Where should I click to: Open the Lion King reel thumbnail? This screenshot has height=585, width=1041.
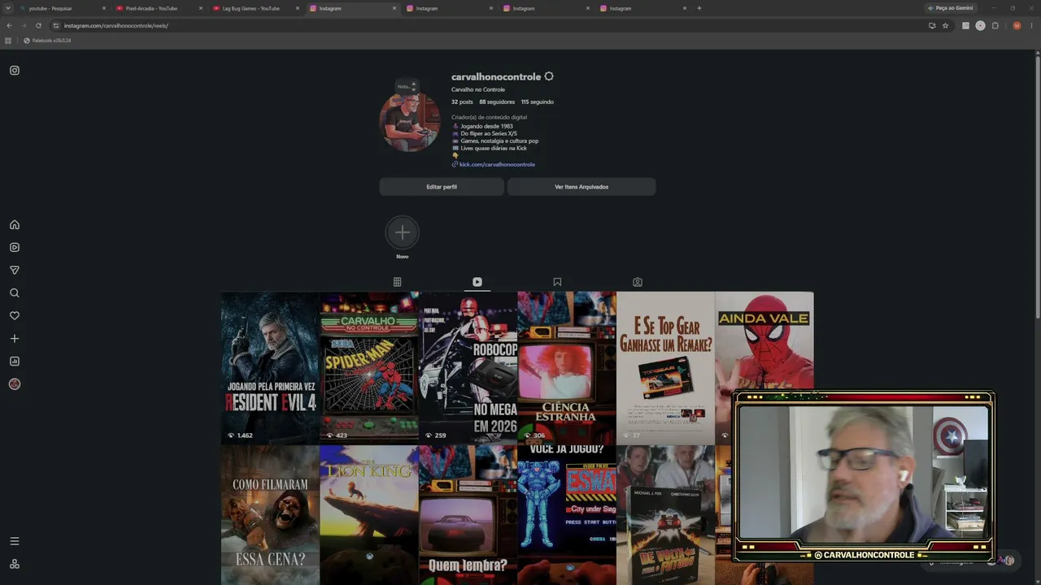tap(369, 515)
